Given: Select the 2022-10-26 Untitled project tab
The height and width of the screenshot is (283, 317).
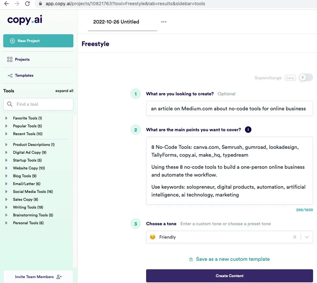Looking at the screenshot, I should coord(116,22).
